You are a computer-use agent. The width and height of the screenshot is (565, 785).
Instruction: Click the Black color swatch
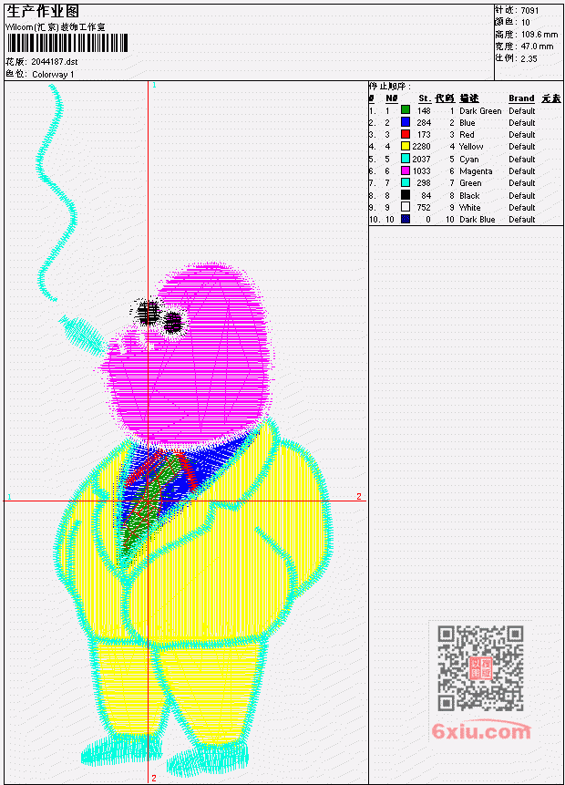point(406,195)
